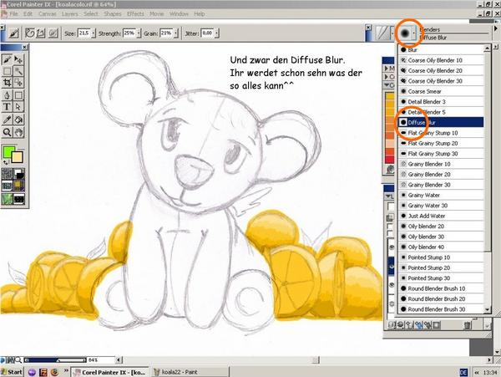The height and width of the screenshot is (377, 501).
Task: Open the Size slider popup arrow
Action: pos(94,33)
